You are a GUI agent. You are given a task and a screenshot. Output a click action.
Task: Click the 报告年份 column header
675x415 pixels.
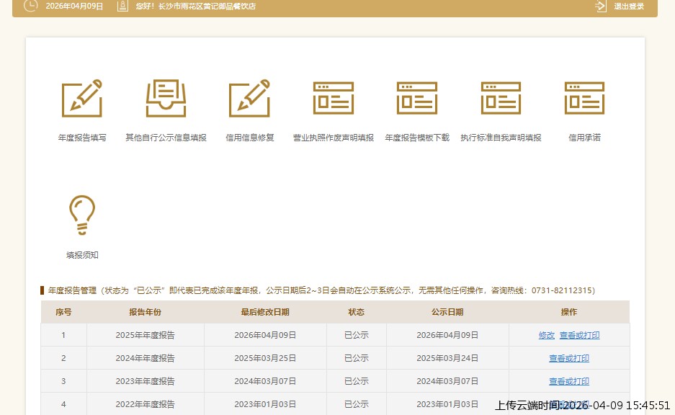(145, 312)
